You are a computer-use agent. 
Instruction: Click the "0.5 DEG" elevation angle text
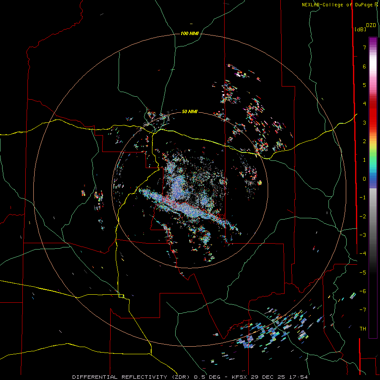coord(207,377)
